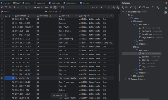Open find in table search icon
The width and height of the screenshot is (168, 100).
51,7
